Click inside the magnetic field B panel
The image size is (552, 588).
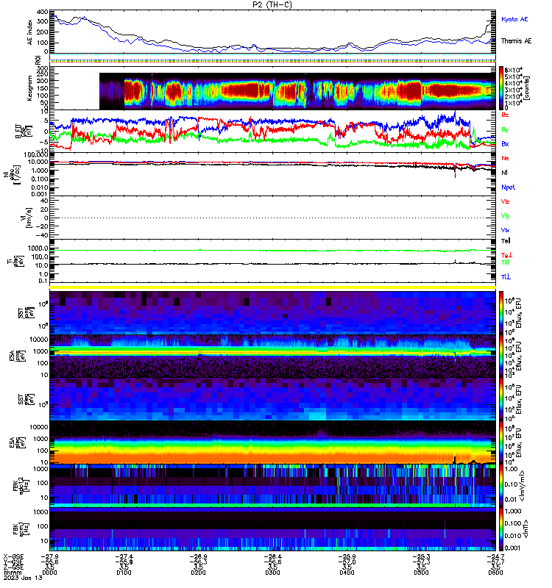pos(272,132)
